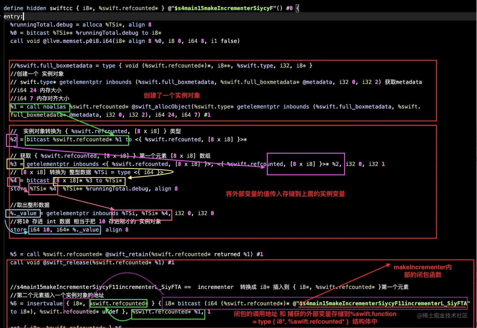Click the '//第二个元素插入一个实例对象的地址' comment
The image size is (477, 328).
point(57,295)
